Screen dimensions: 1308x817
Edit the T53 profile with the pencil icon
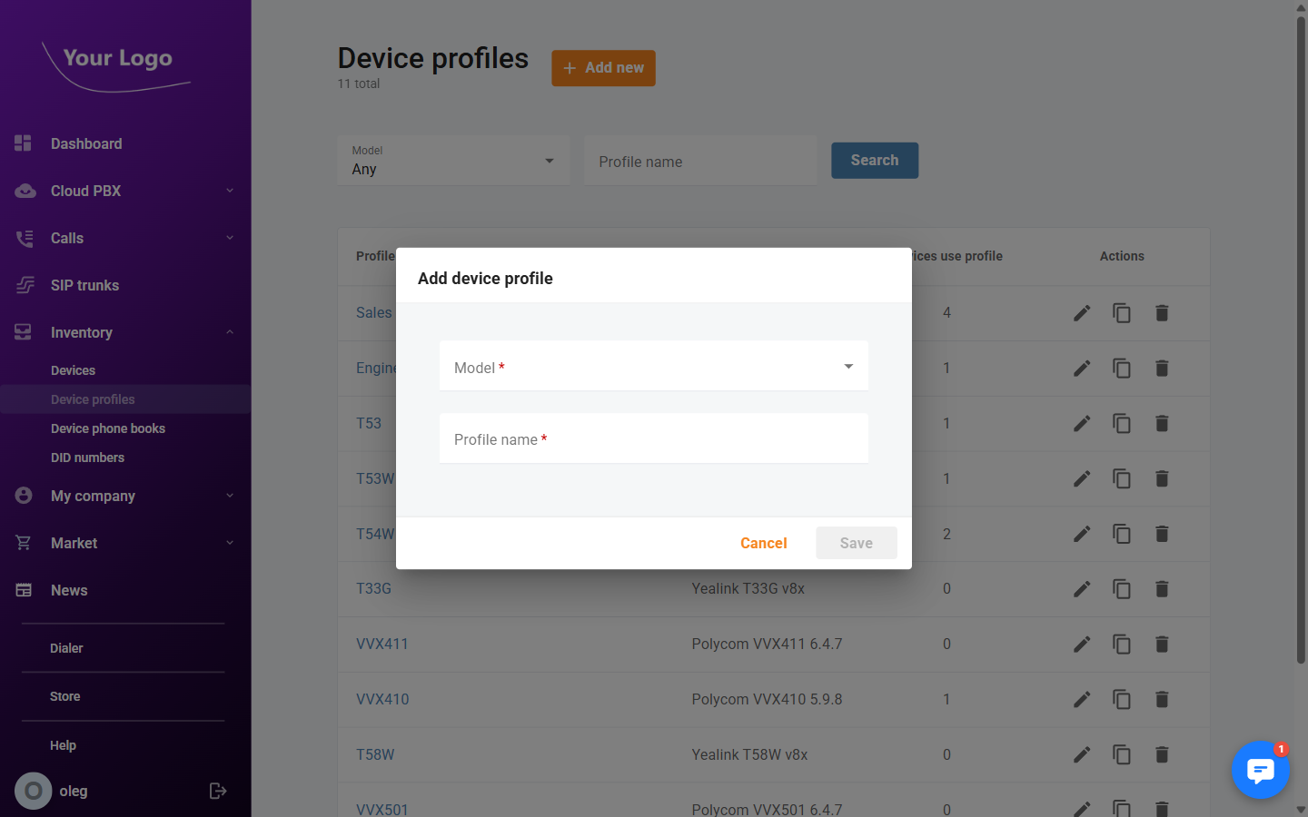pos(1082,423)
